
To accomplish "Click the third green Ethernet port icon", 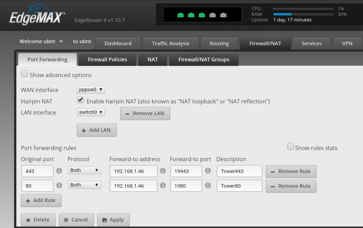I will click(x=201, y=15).
